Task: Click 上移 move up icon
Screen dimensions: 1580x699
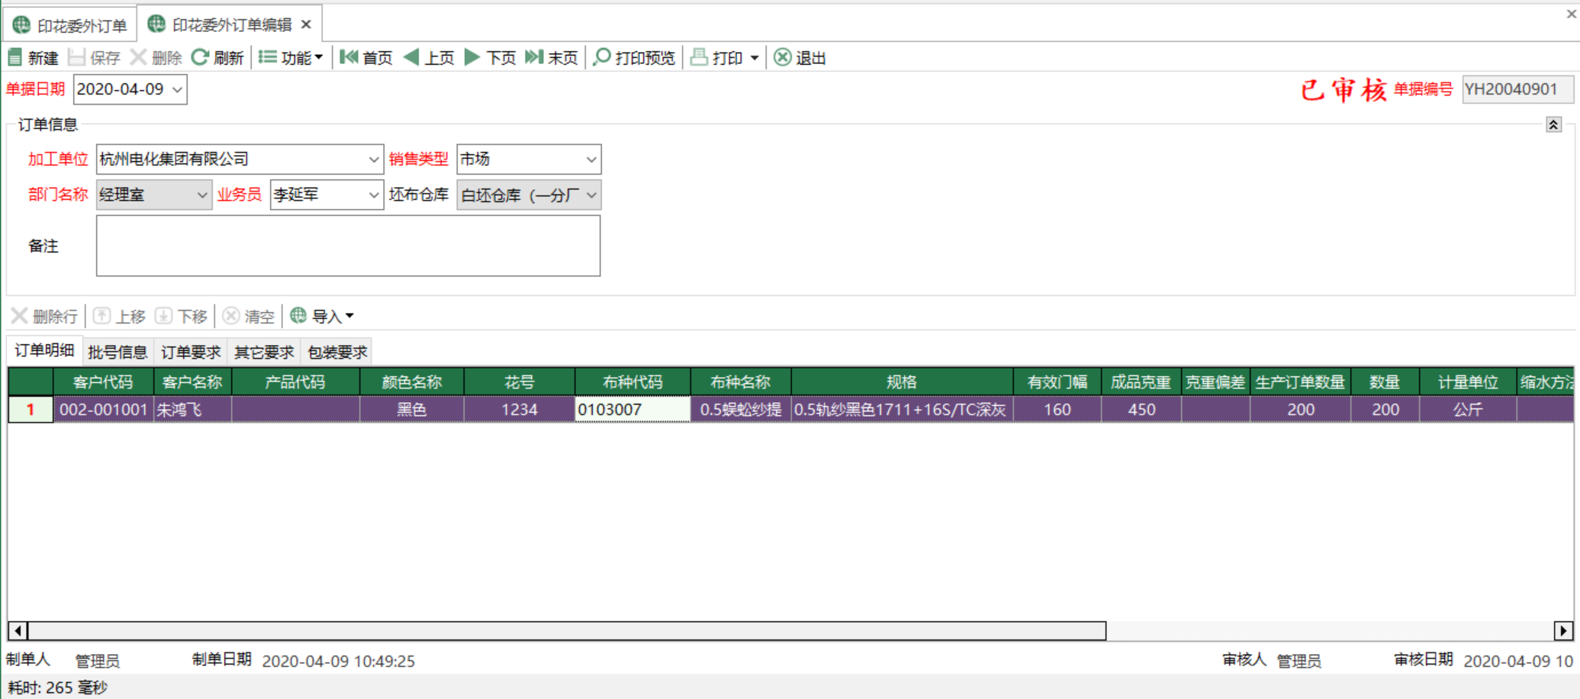Action: [101, 316]
